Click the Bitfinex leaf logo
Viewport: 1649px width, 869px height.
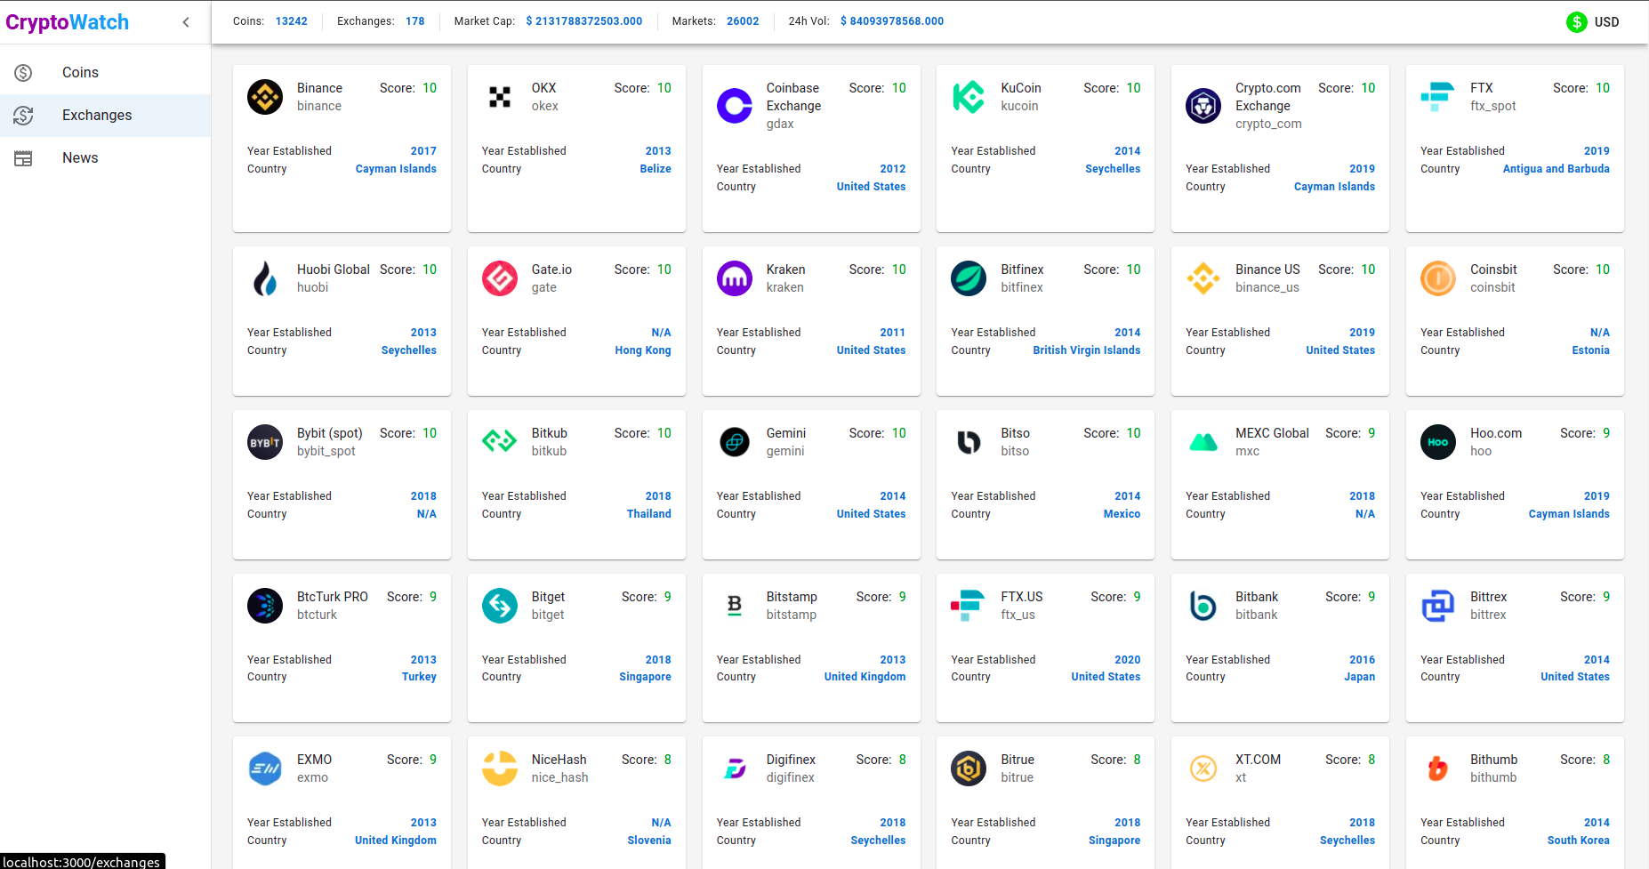pyautogui.click(x=969, y=278)
